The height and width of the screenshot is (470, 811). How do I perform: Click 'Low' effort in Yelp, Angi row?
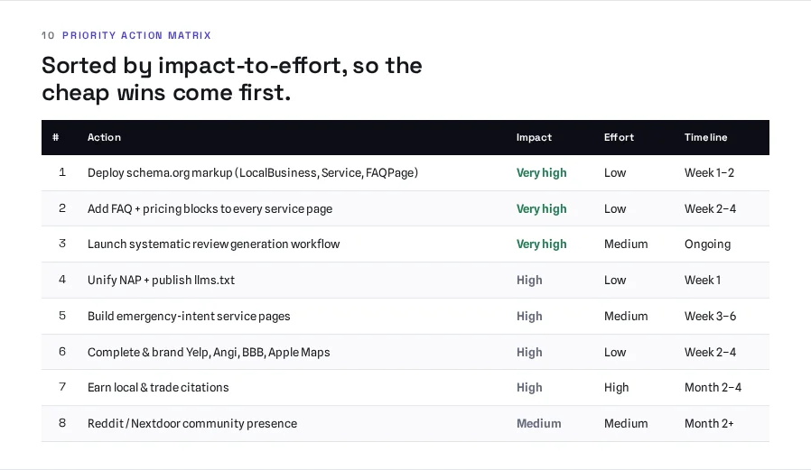[x=615, y=352]
